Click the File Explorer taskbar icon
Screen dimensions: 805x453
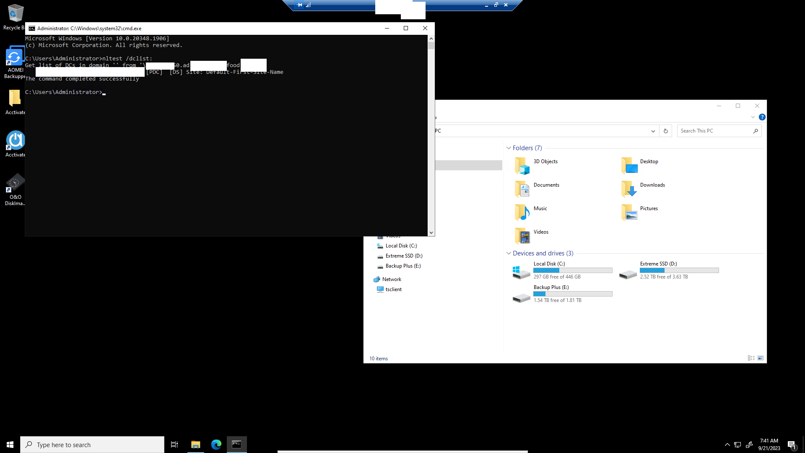point(195,445)
